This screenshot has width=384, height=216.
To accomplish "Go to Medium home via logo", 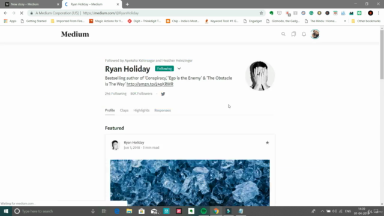I will [x=75, y=34].
